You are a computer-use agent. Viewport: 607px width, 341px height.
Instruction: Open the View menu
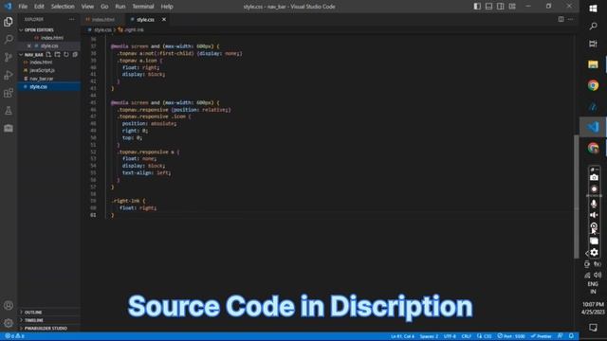click(87, 7)
